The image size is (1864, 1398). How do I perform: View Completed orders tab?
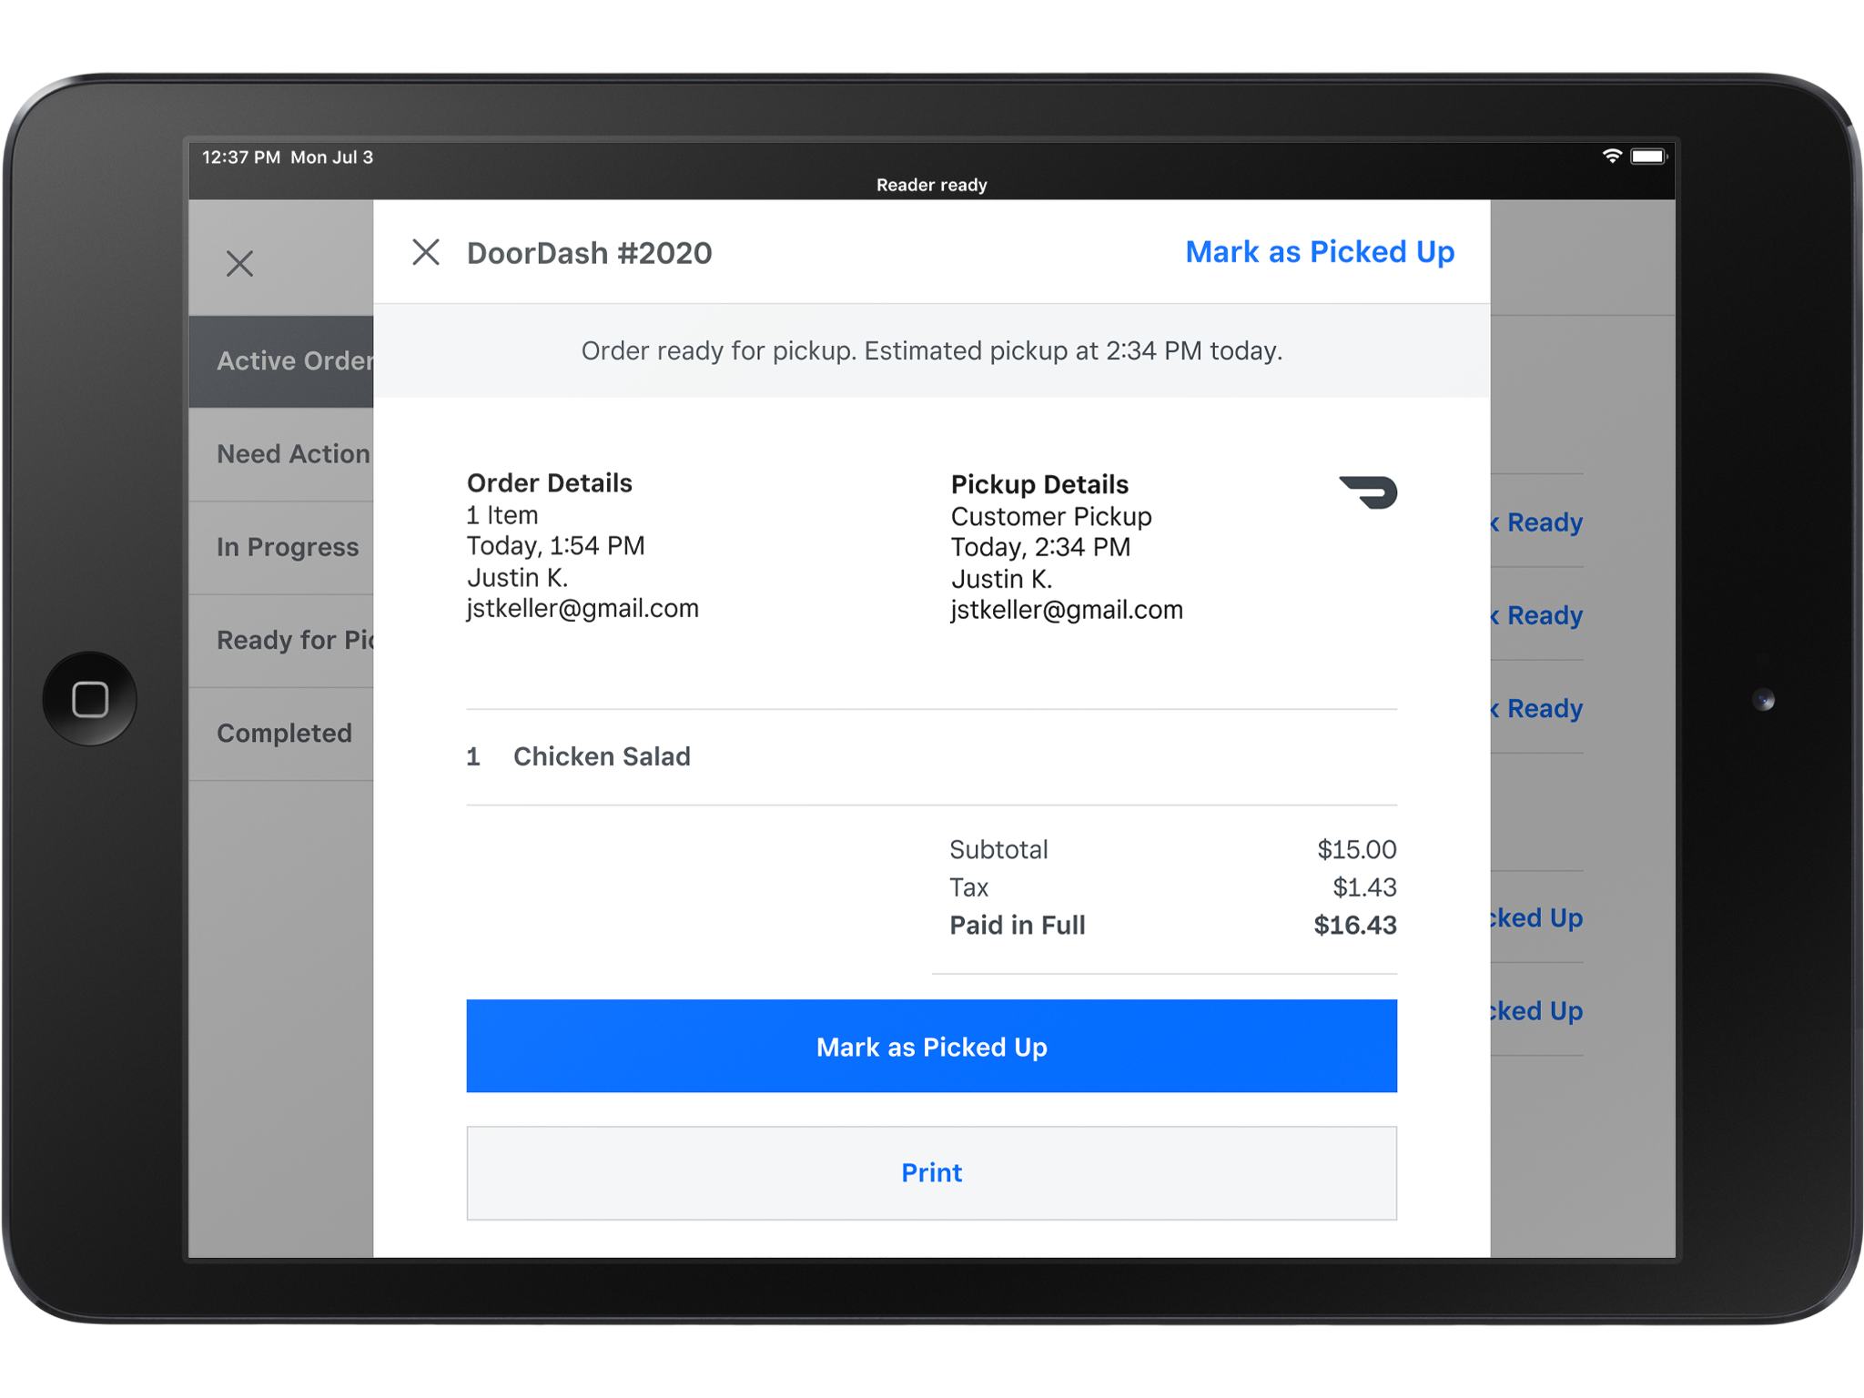[x=281, y=733]
